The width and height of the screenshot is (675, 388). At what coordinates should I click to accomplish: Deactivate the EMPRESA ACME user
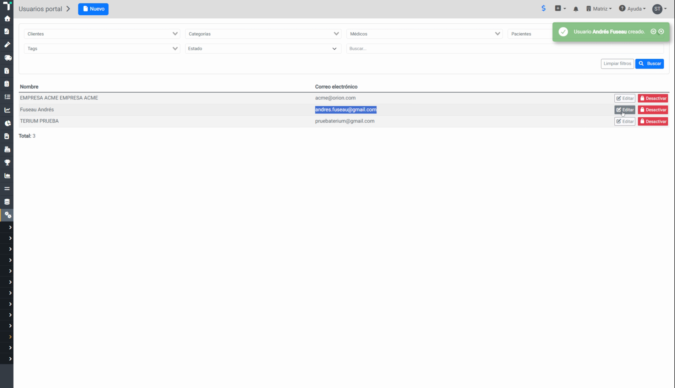click(653, 98)
